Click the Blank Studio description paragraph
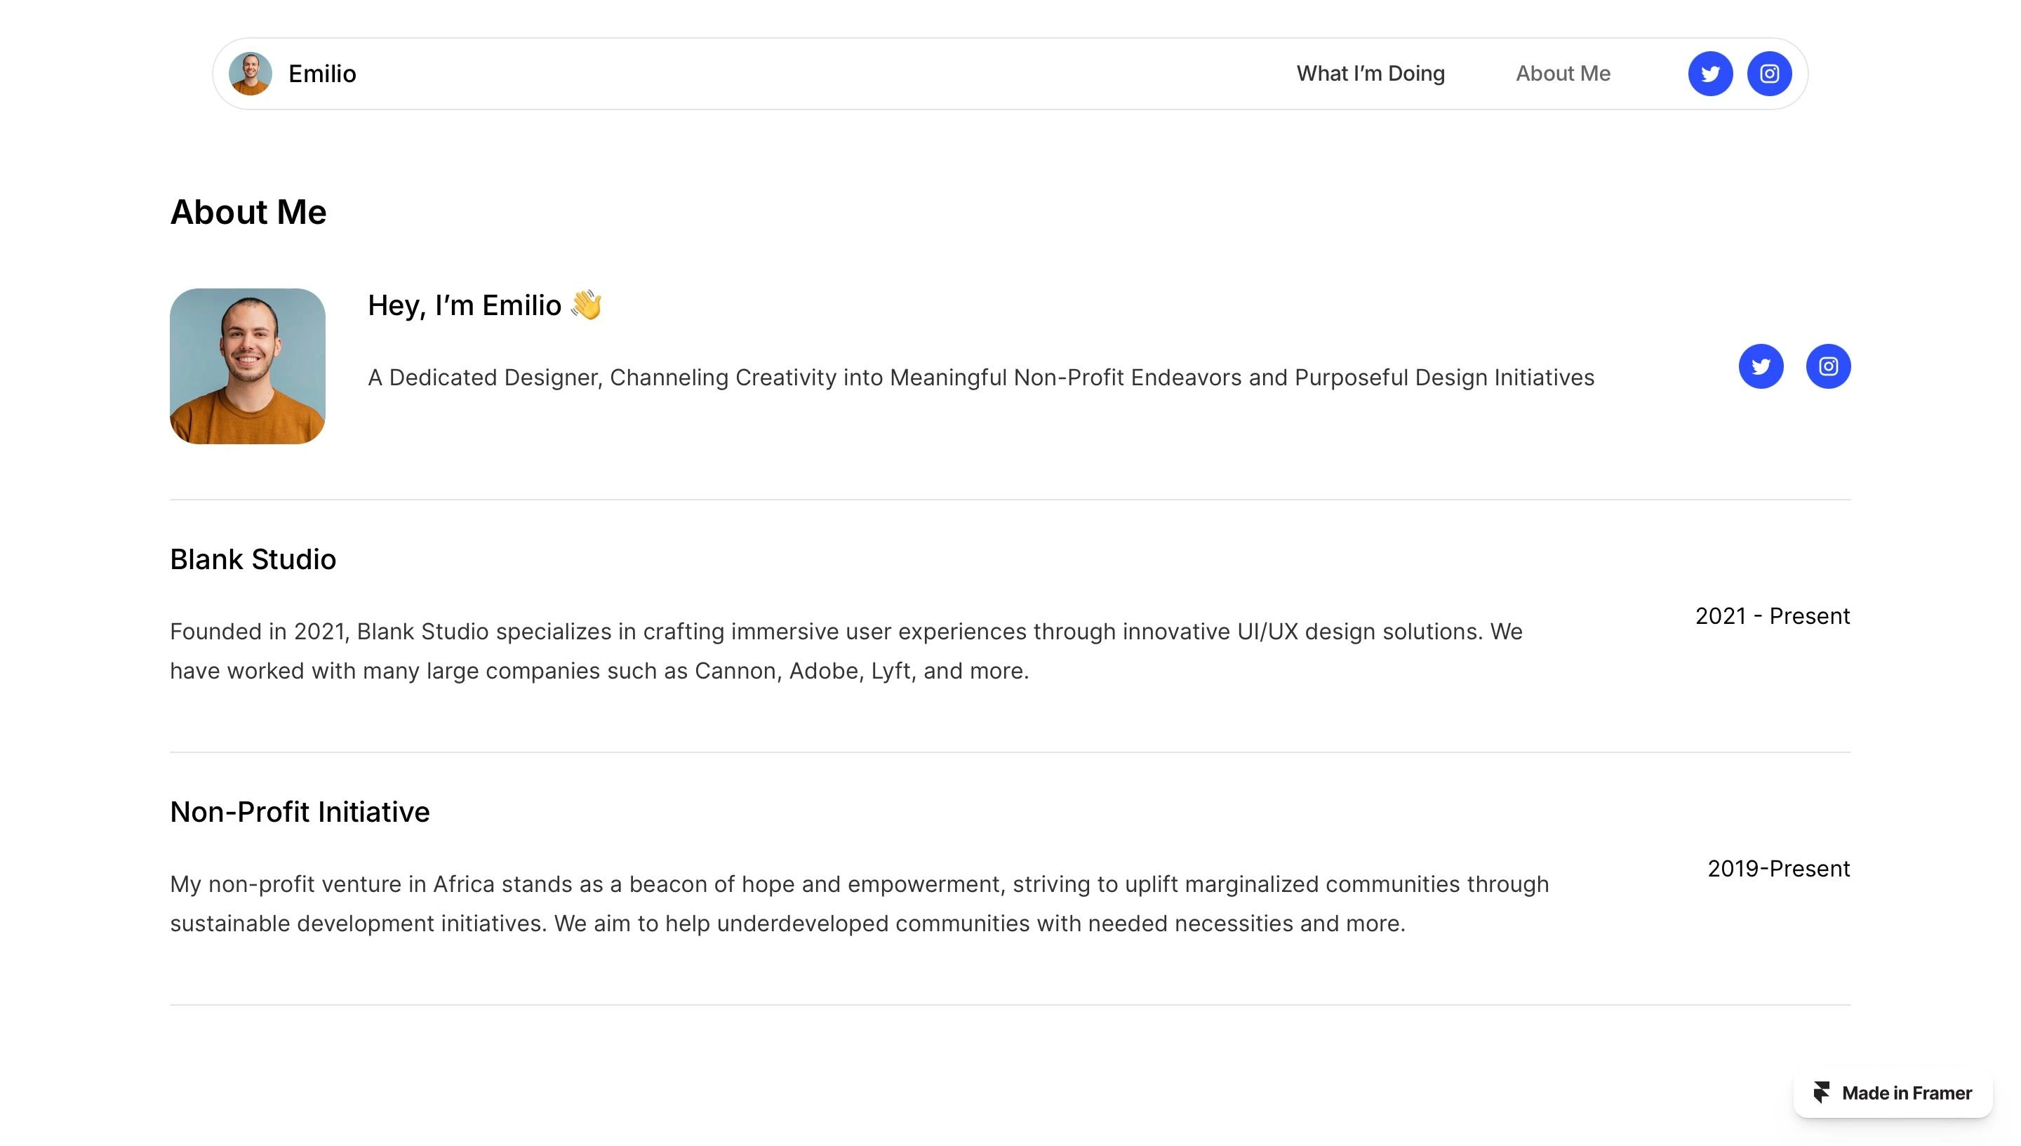The width and height of the screenshot is (2021, 1146). tap(846, 651)
